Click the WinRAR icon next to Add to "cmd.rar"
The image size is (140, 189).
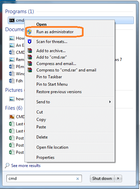pyautogui.click(x=30, y=57)
